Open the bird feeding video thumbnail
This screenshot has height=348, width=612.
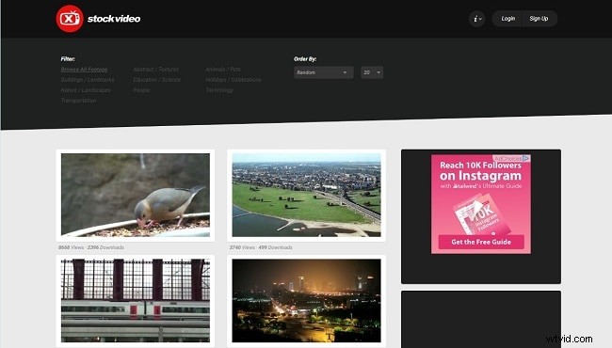click(x=136, y=196)
